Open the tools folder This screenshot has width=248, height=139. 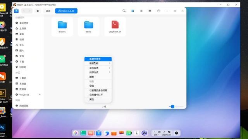[x=89, y=27]
